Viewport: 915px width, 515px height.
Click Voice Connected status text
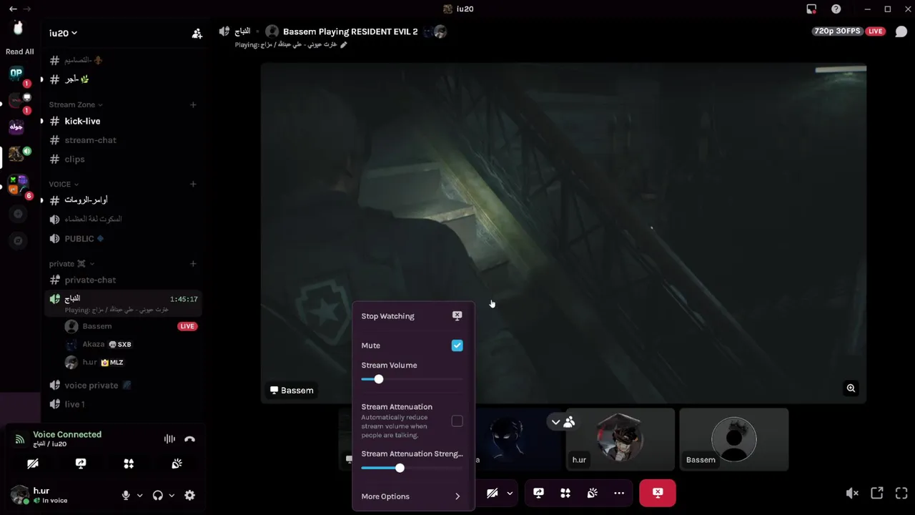point(67,434)
